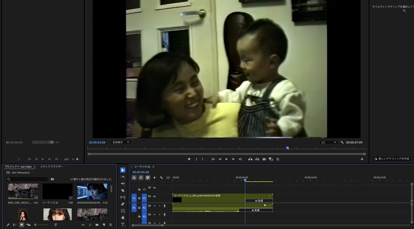
Task: Play the Program Monitor video
Action: (226, 159)
